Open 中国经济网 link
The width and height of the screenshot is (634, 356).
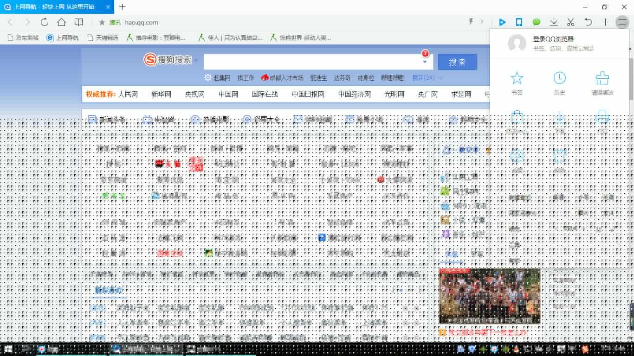click(355, 94)
